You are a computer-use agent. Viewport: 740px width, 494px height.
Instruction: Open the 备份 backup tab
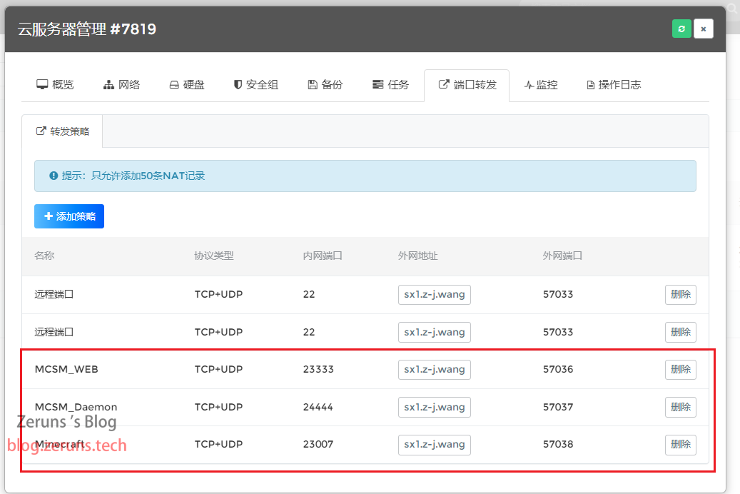tap(325, 84)
